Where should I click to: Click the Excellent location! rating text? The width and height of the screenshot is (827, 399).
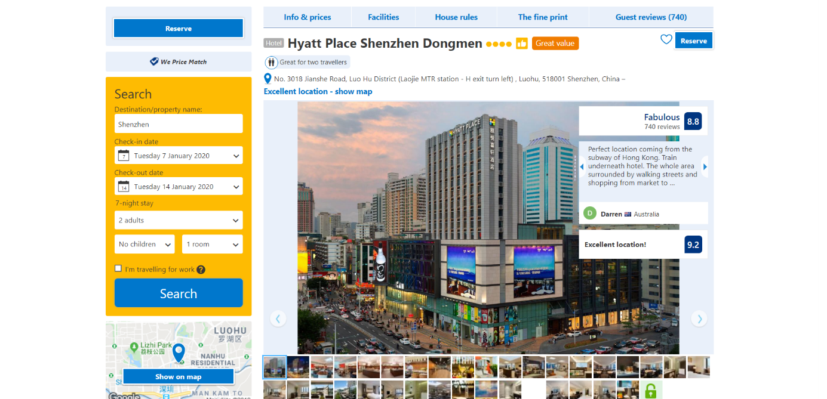pyautogui.click(x=615, y=245)
